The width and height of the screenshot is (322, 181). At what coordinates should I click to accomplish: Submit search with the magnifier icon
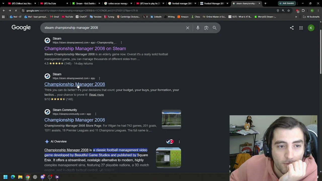click(215, 28)
